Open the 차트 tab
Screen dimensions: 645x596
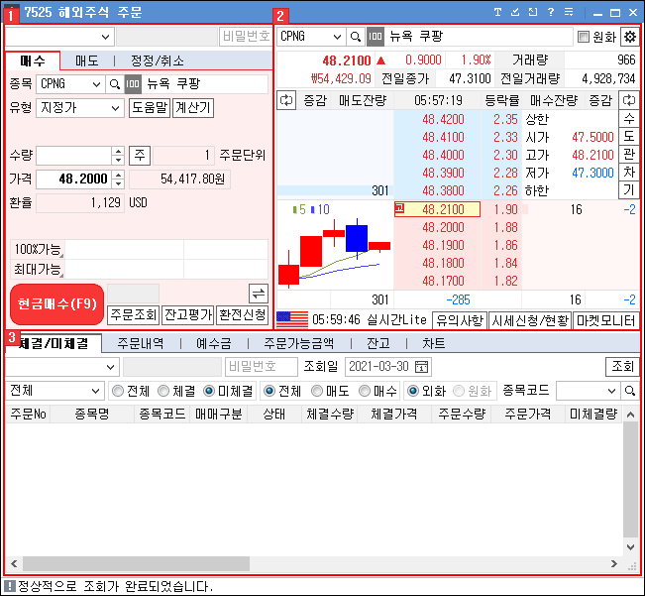coord(434,343)
